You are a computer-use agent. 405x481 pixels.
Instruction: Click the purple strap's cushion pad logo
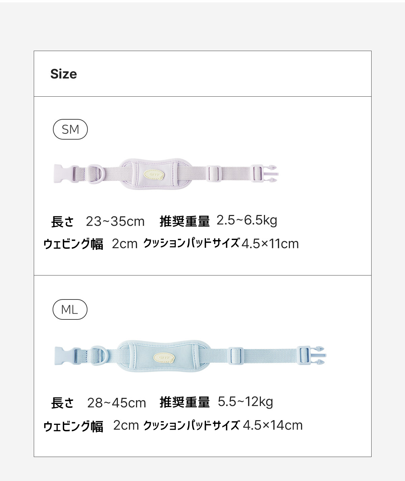coord(154,174)
